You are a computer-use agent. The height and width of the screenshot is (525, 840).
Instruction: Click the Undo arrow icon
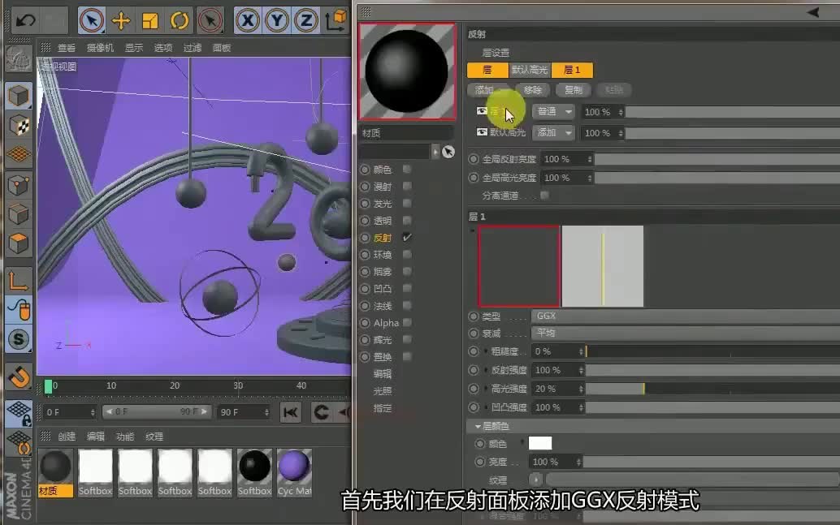(25, 20)
